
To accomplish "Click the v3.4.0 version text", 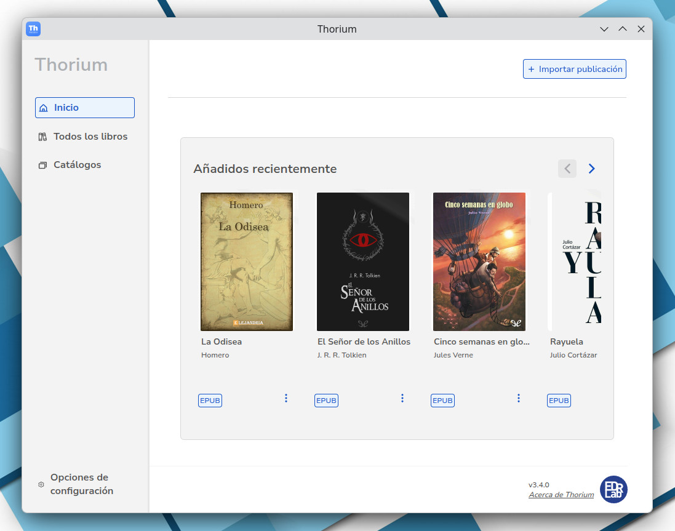I will [x=539, y=485].
